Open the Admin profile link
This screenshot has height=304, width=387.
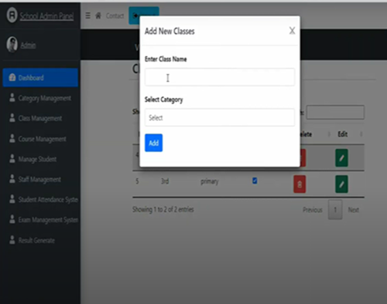[28, 46]
